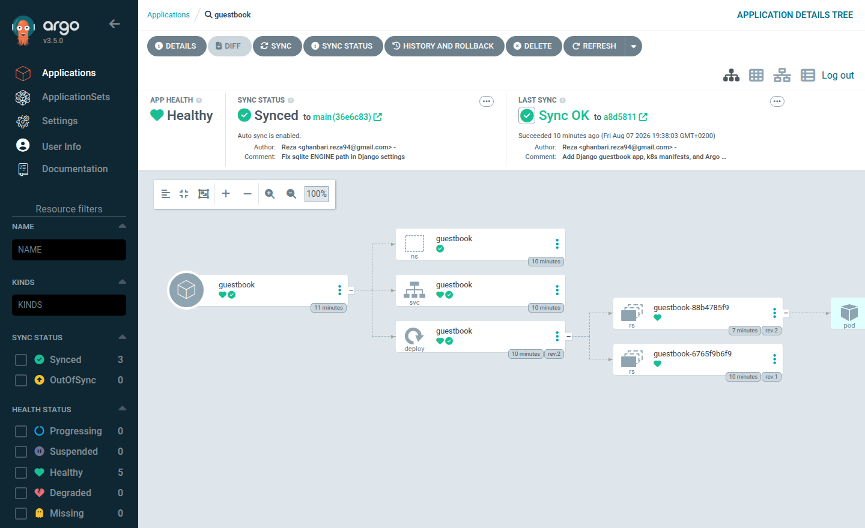Click the DIFF button
865x528 pixels.
click(229, 46)
